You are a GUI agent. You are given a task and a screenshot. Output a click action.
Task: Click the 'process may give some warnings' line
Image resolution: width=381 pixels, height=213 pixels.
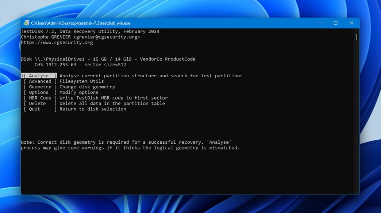pyautogui.click(x=130, y=148)
